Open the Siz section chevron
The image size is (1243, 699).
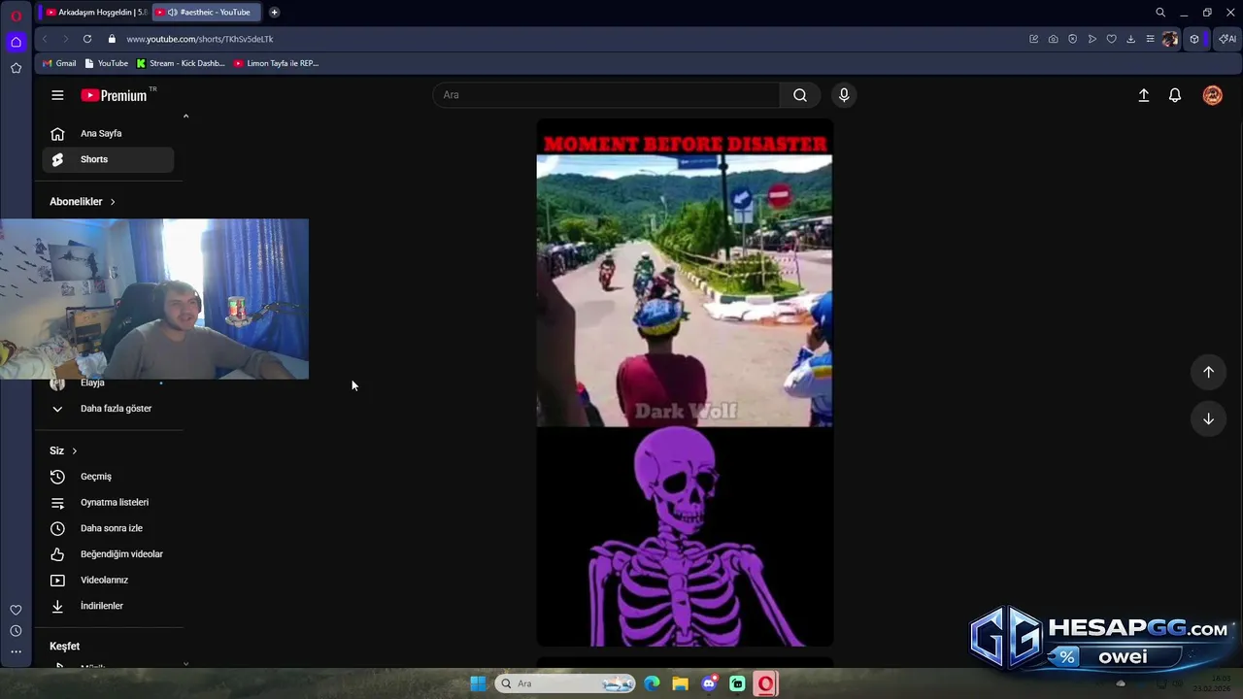(x=74, y=450)
